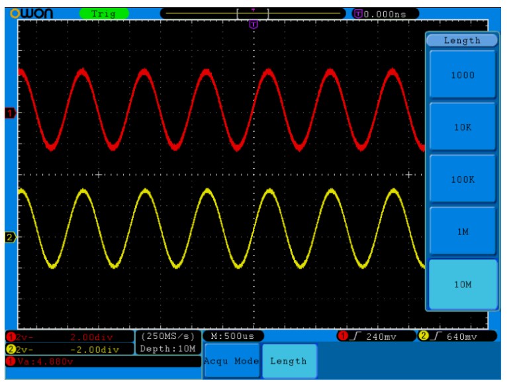Click the purple horizontal trigger position marker
Image resolution: width=507 pixels, height=386 pixels.
tap(253, 24)
